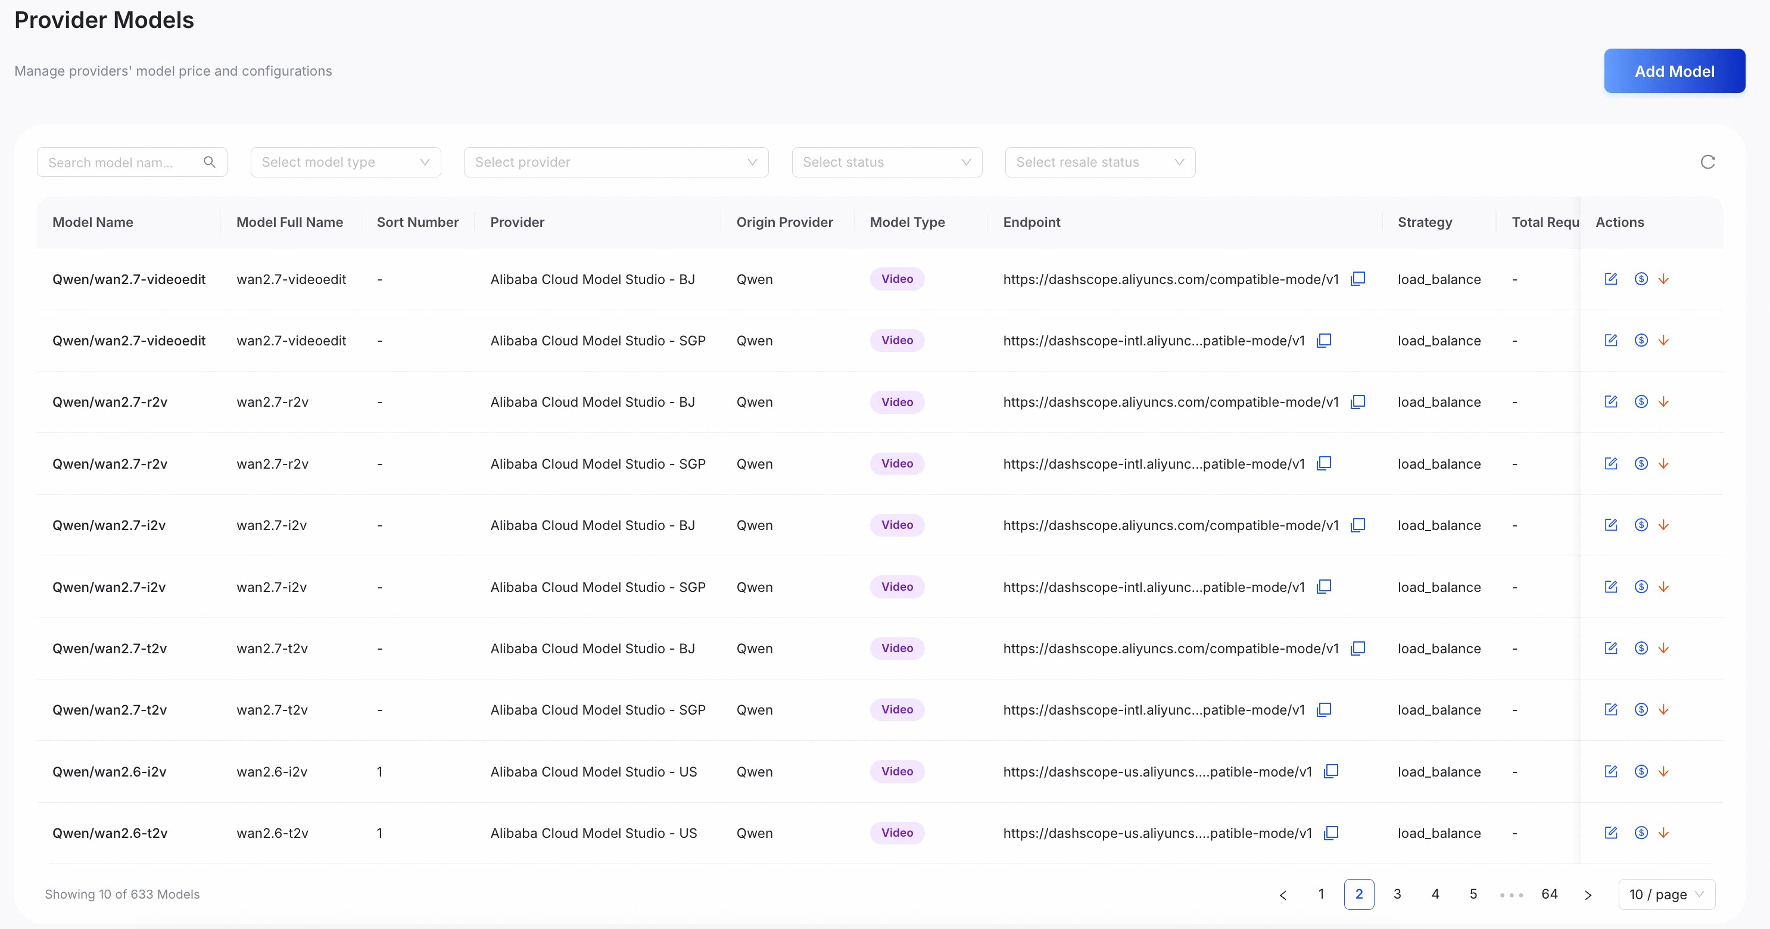Click Alibaba Cloud Model Studio - US for wan2.6-t2v

[x=594, y=833]
